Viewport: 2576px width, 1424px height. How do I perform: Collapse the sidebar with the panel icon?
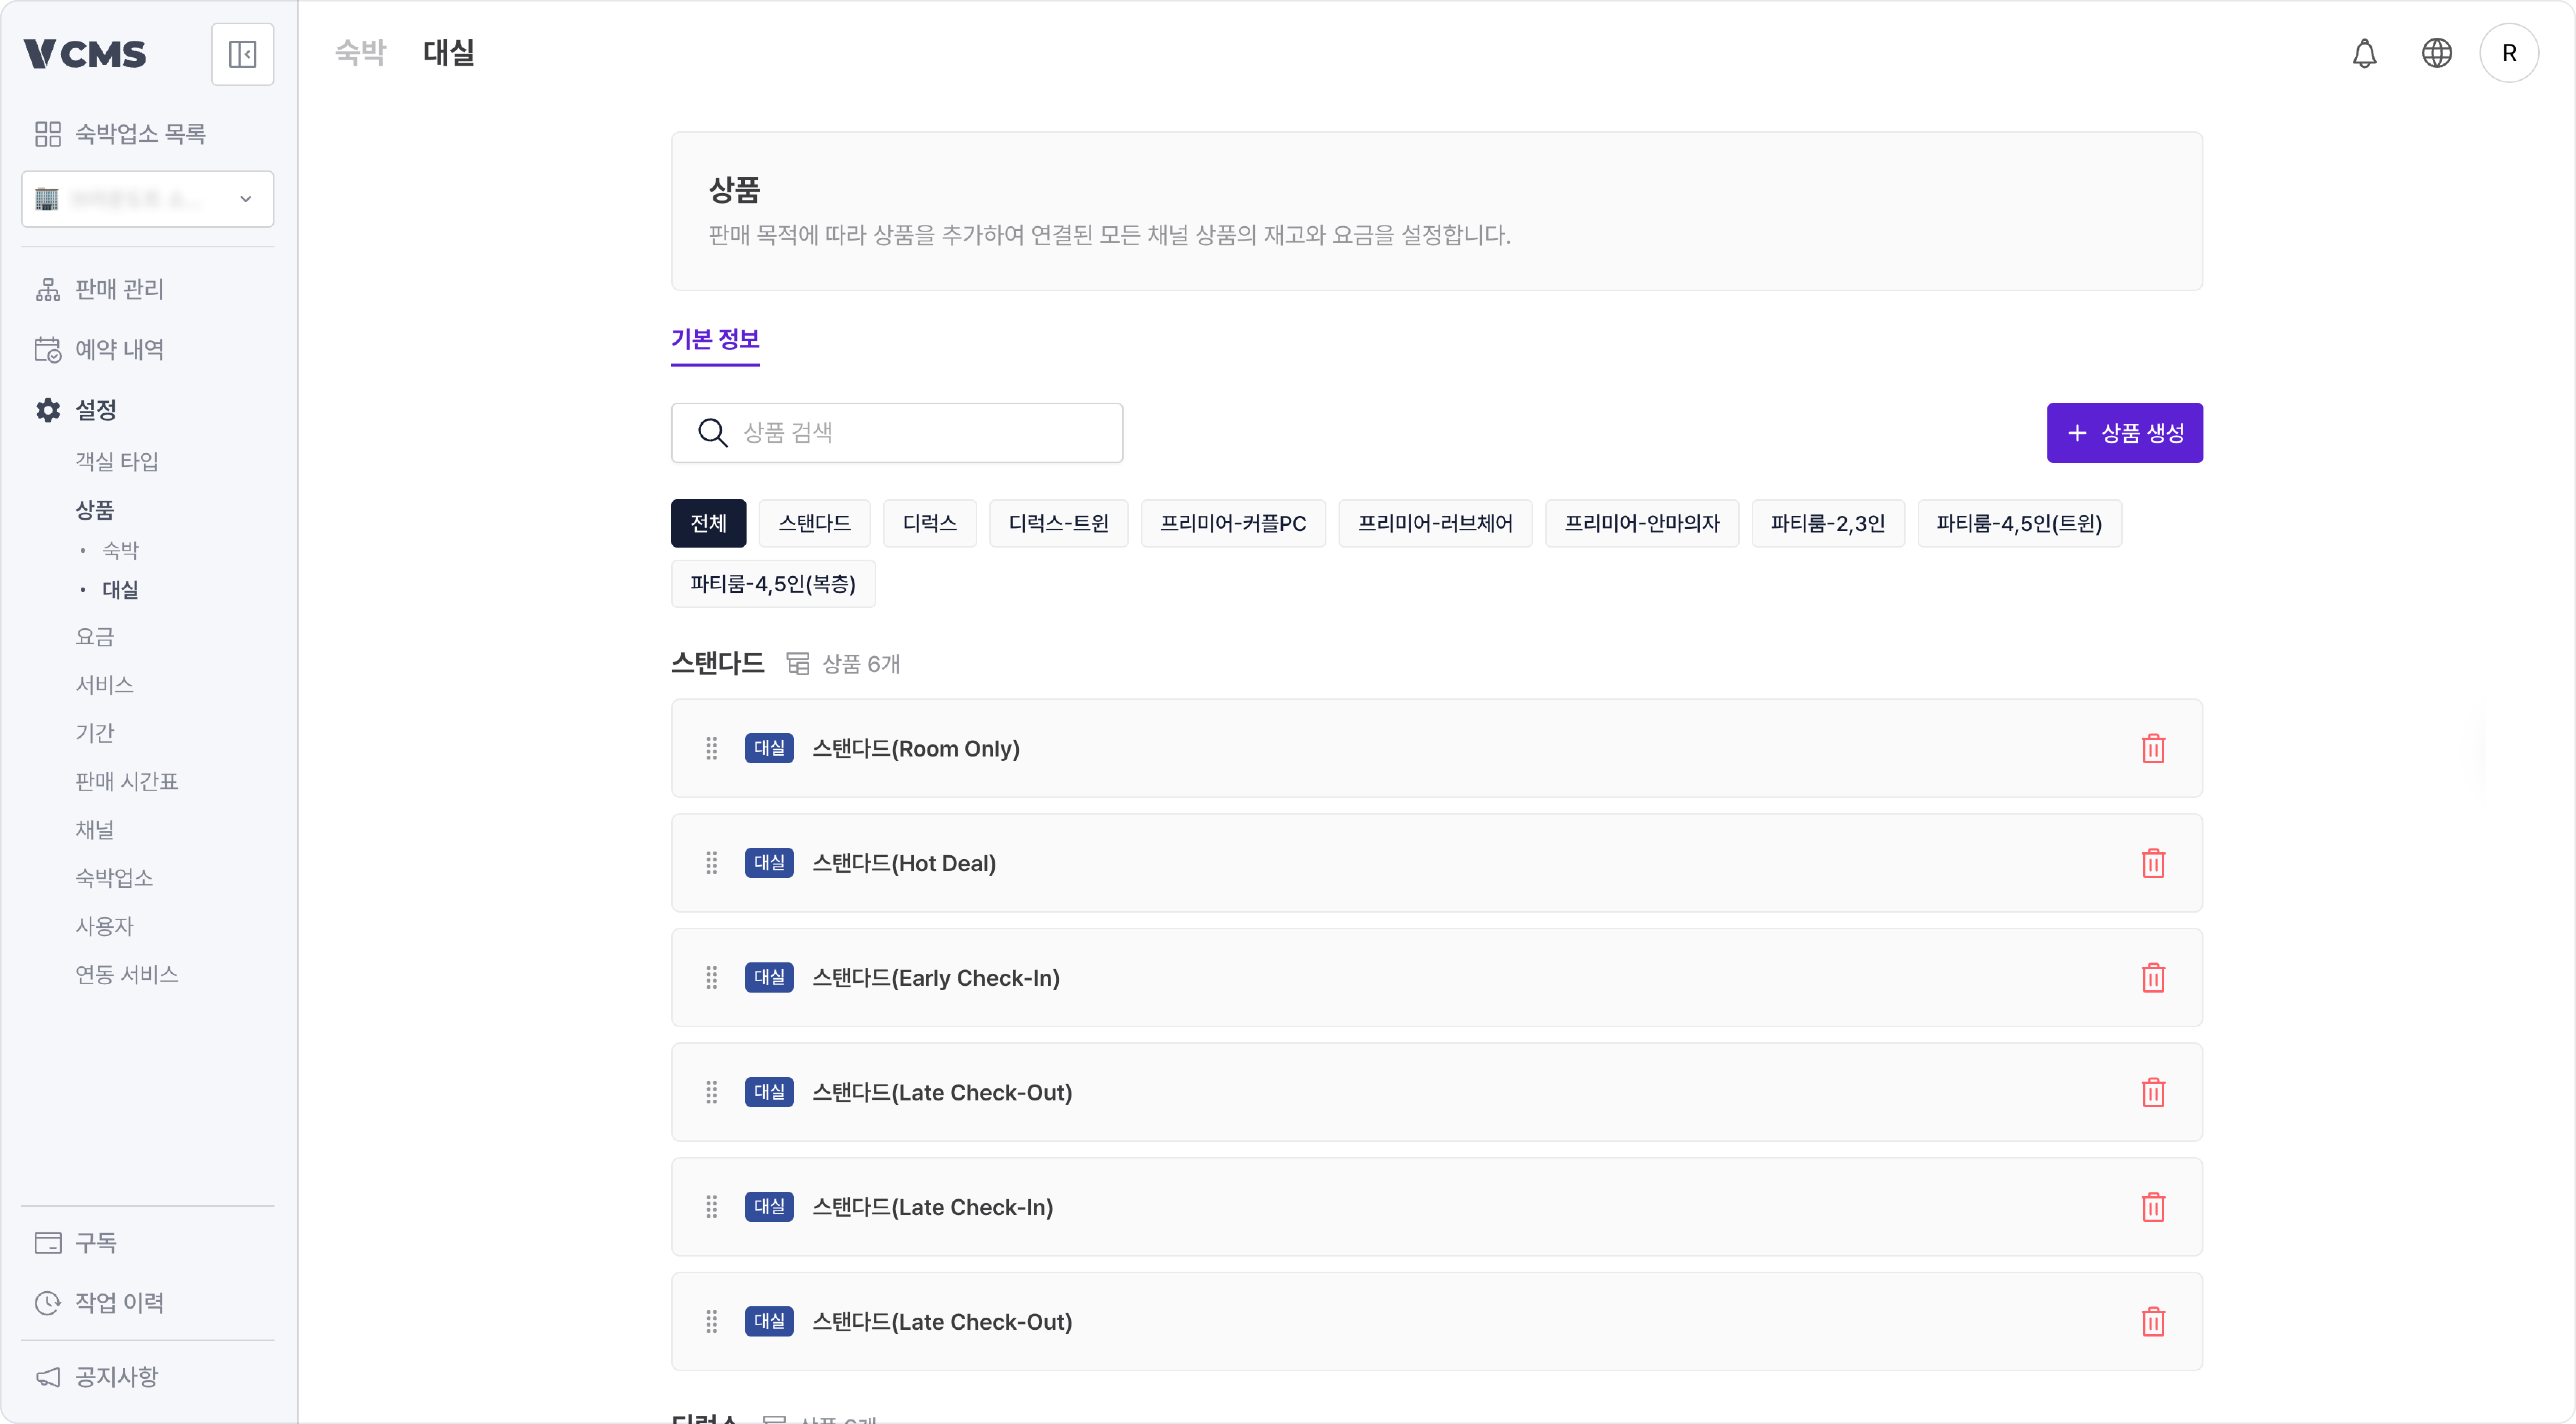pyautogui.click(x=243, y=53)
